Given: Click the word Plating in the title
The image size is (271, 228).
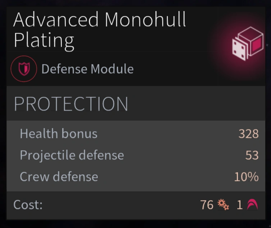Looking at the screenshot, I should tap(43, 40).
